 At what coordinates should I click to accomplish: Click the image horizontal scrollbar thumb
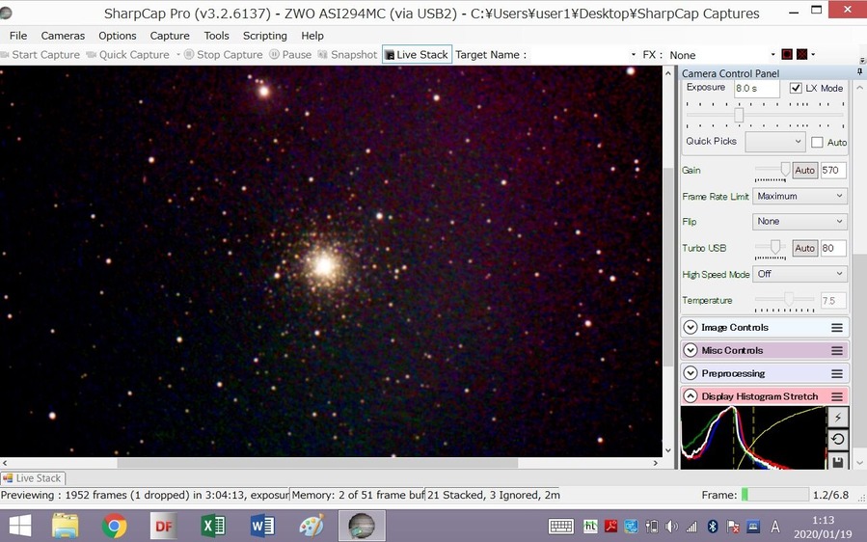[x=317, y=463]
